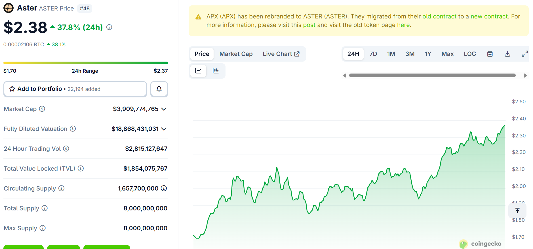
Task: Toggle LOG scale on the chart
Action: coord(470,54)
